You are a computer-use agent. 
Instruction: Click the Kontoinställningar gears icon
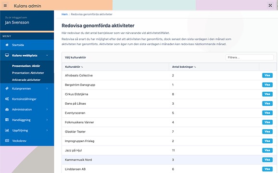pos(7,99)
